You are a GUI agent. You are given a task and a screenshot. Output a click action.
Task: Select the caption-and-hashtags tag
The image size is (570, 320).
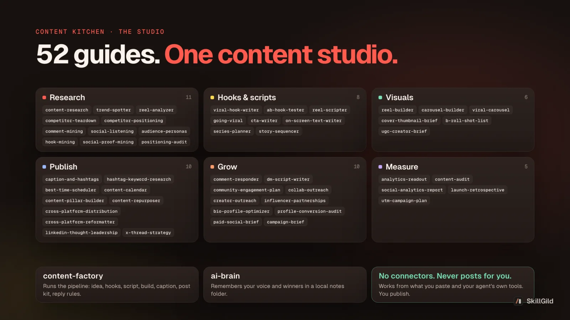pos(72,179)
